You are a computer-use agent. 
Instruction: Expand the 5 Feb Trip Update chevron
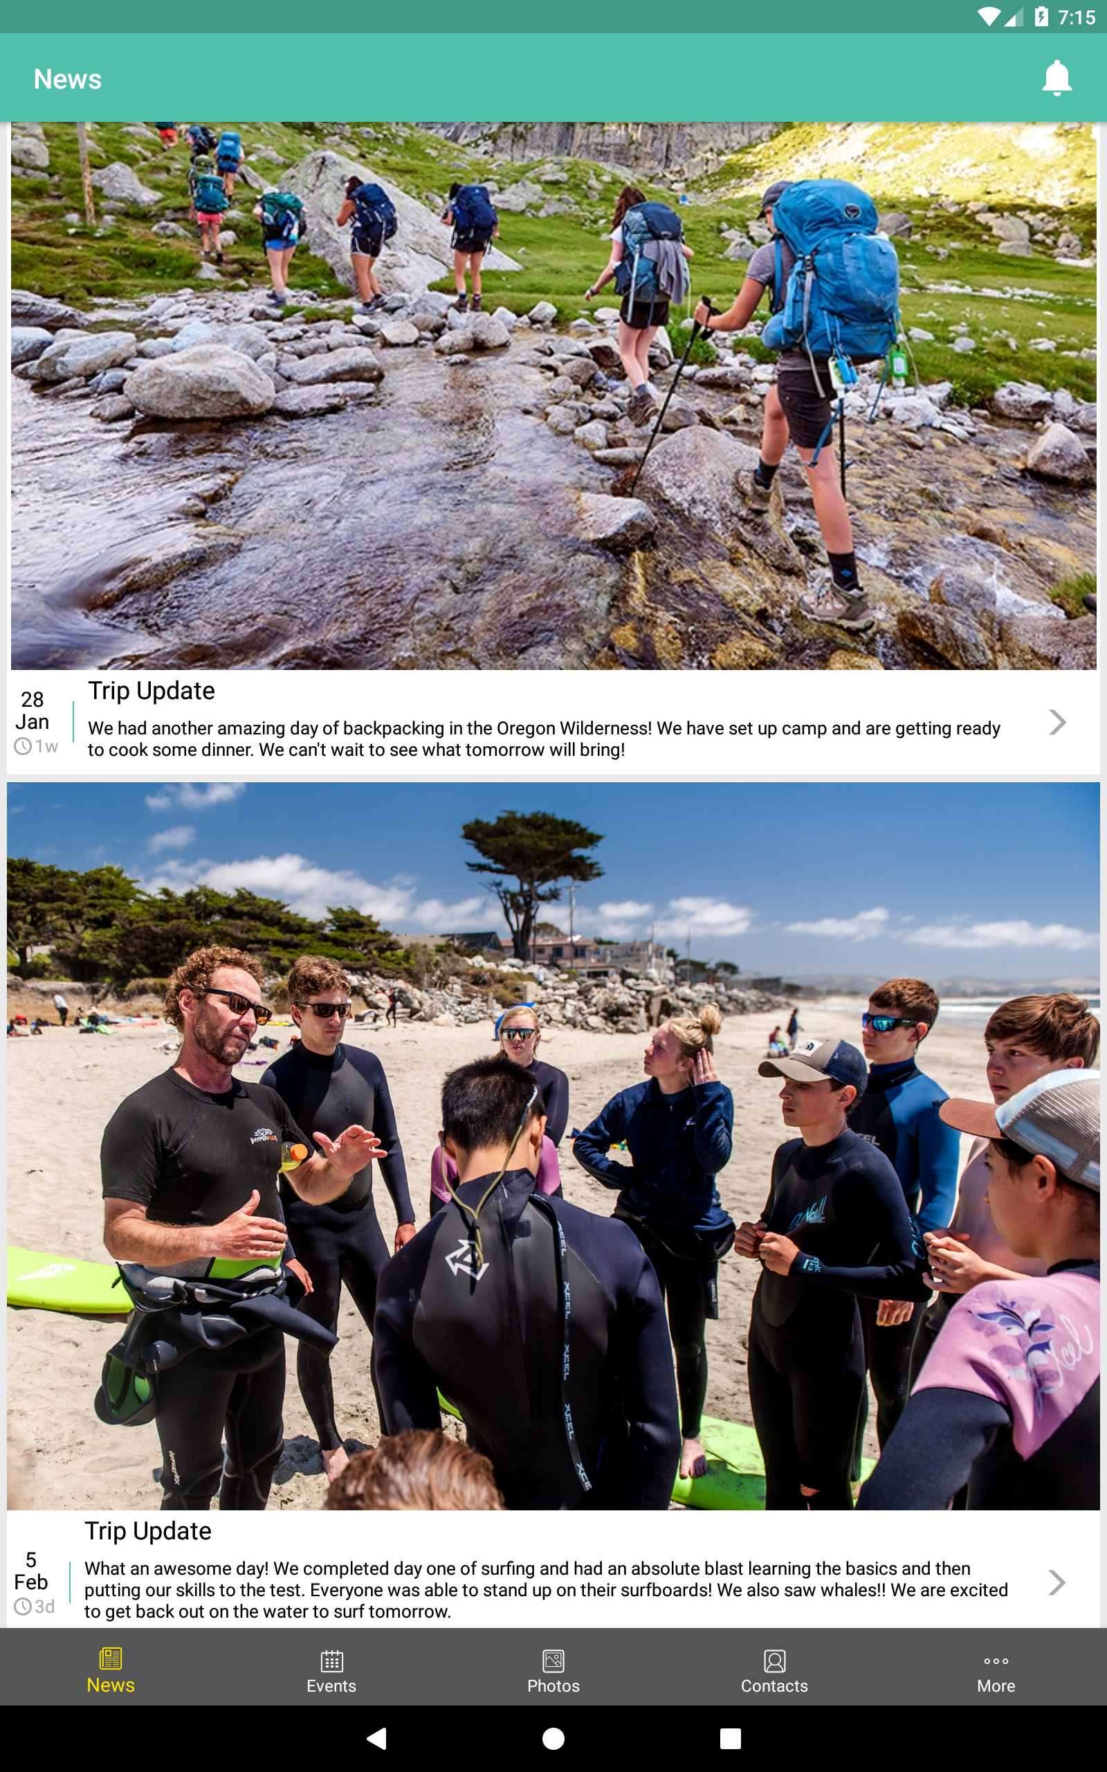tap(1056, 1582)
